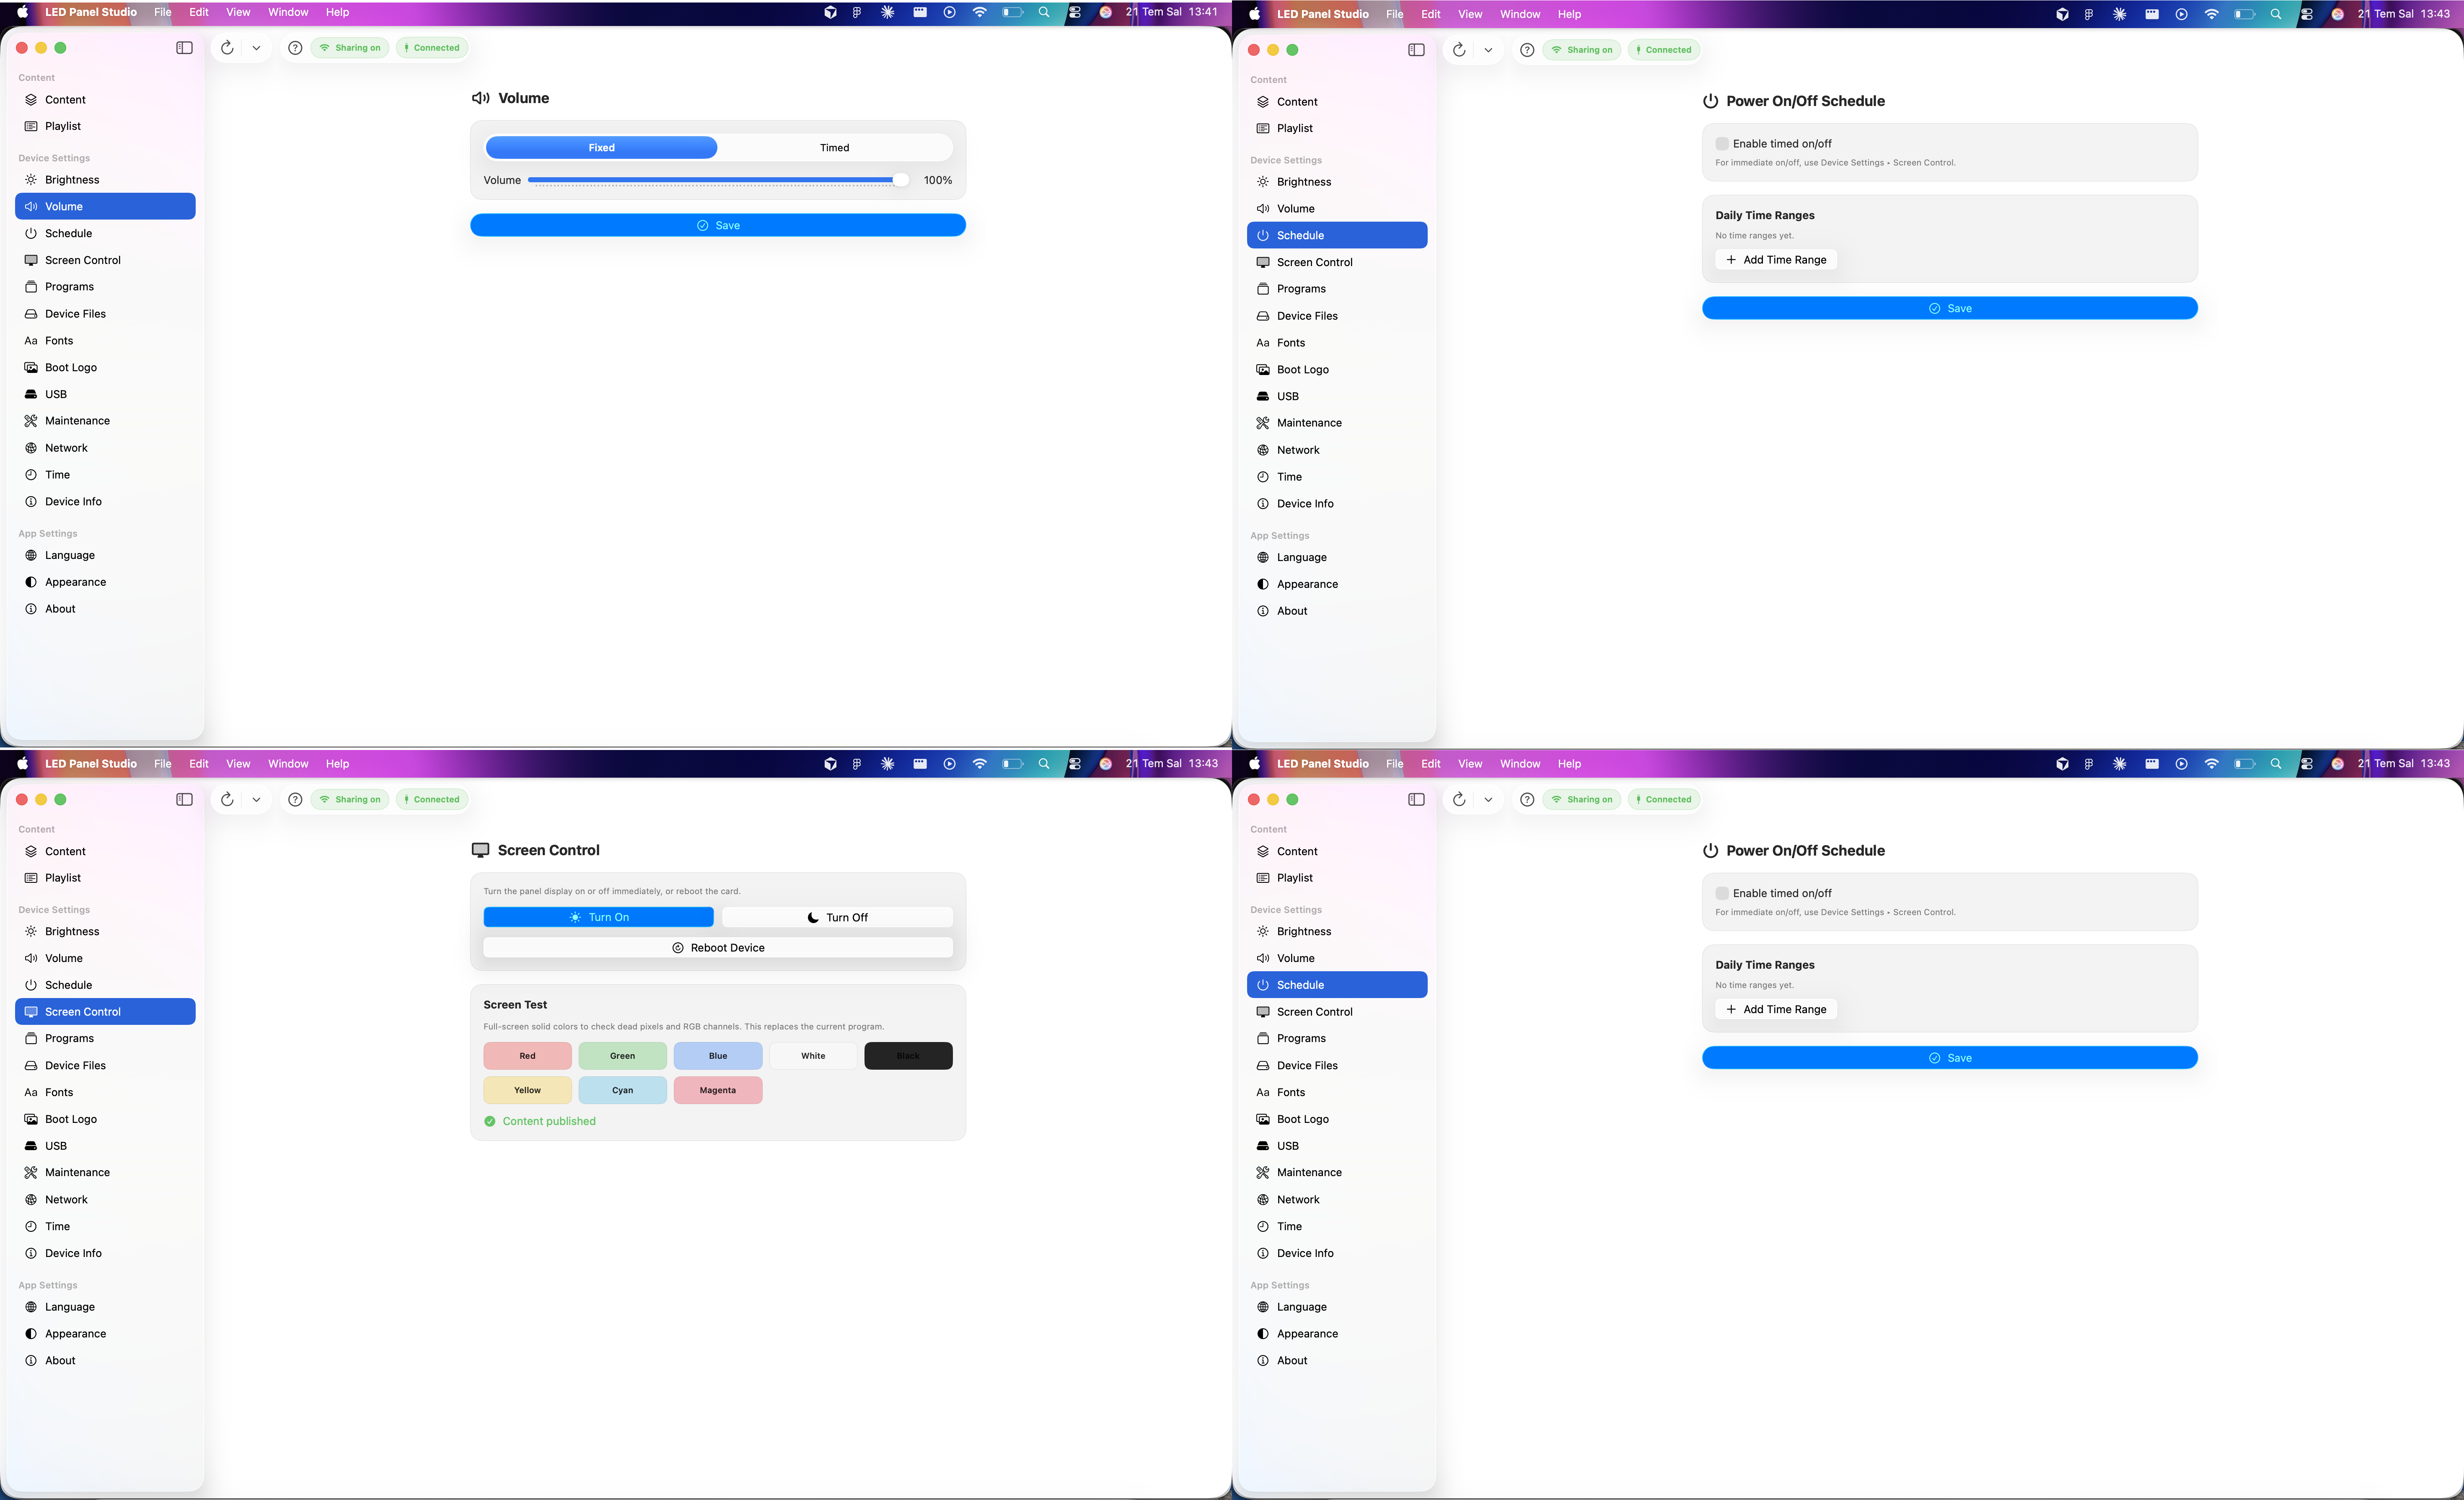Turn Off the panel display
The image size is (2464, 1500).
[837, 917]
